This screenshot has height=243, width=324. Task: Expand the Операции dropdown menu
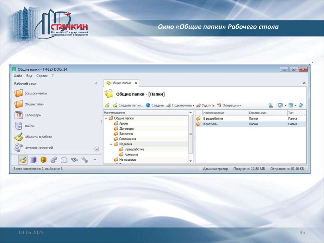tap(229, 106)
